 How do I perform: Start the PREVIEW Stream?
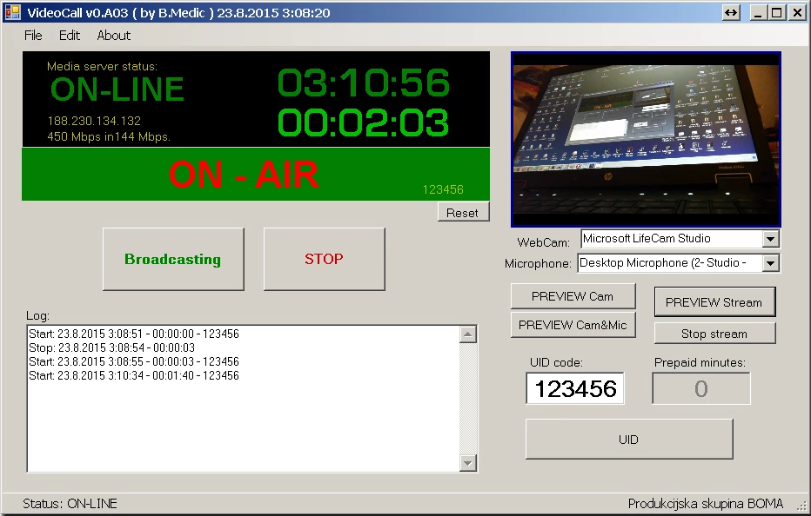coord(714,302)
